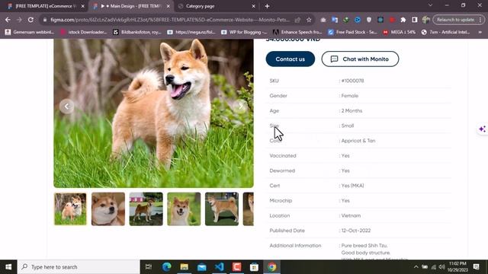488x274 pixels.
Task: Open the Bildbanksfoton bookmark
Action: pyautogui.click(x=137, y=32)
